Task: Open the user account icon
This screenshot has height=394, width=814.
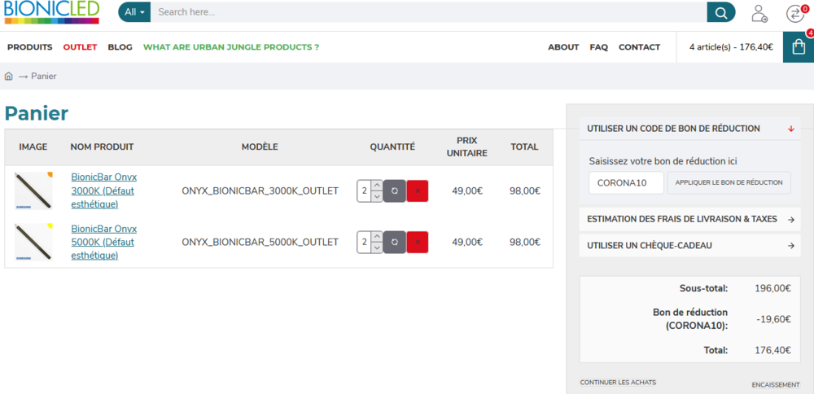Action: coord(759,13)
